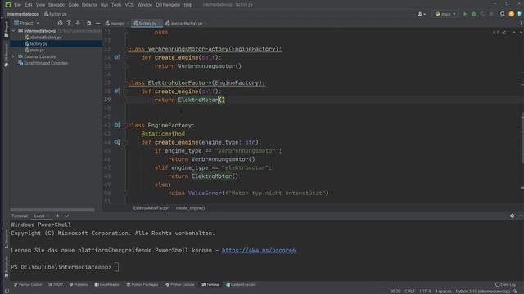This screenshot has height=294, width=524.
Task: Click override gutter icon on line 38
Action: point(116,91)
